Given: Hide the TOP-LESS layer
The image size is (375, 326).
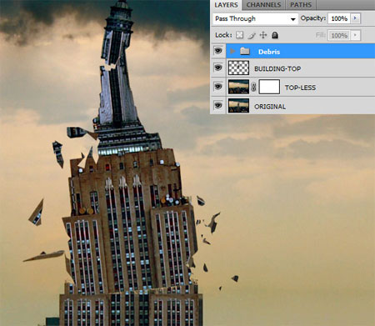Looking at the screenshot, I should 218,87.
